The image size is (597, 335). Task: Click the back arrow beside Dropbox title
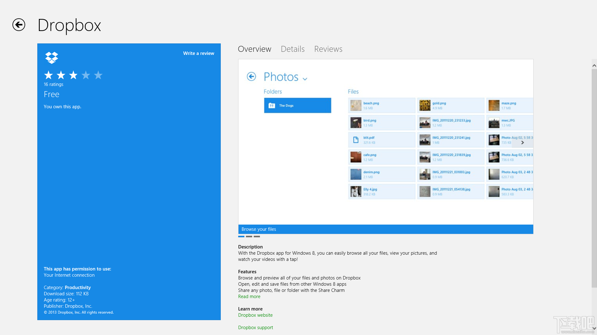point(18,25)
